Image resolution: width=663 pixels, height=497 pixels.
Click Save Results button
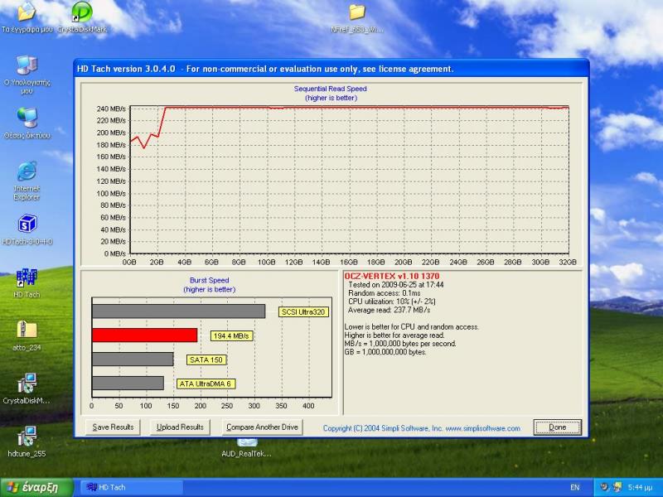click(x=113, y=427)
